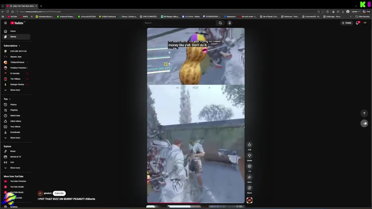Open Downloads in the sidebar

[16, 132]
